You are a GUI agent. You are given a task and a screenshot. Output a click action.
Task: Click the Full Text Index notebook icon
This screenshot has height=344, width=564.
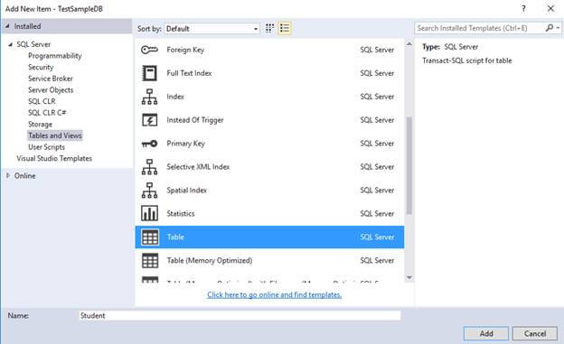149,73
